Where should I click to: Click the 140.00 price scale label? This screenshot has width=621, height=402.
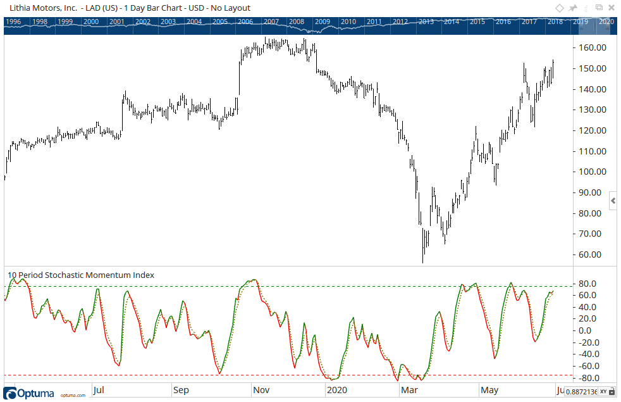point(593,89)
